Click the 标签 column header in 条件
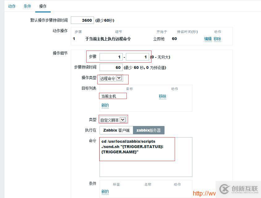The width and height of the screenshot is (261, 198). (x=116, y=184)
